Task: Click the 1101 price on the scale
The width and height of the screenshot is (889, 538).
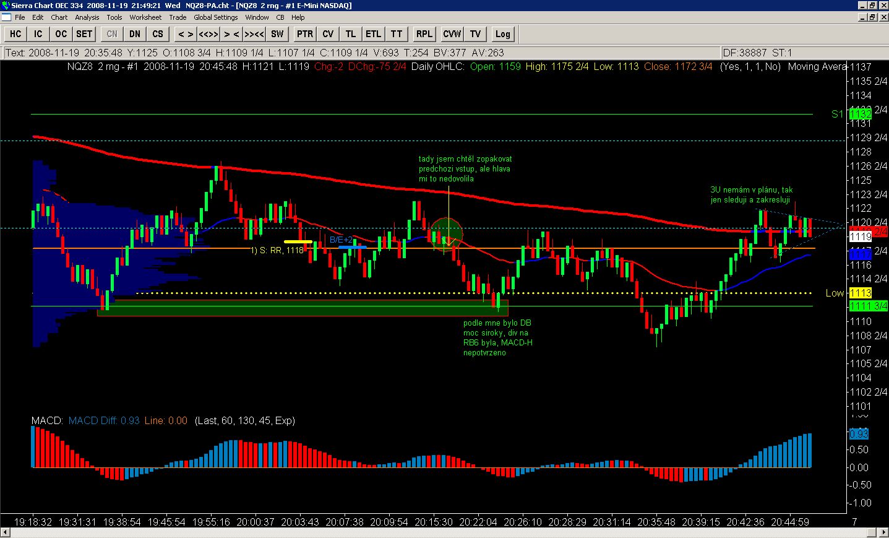Action: click(x=861, y=406)
